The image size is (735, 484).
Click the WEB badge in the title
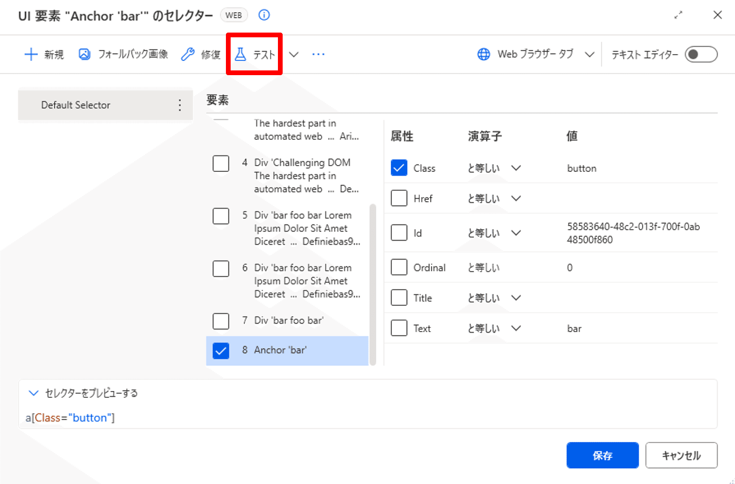tap(234, 15)
